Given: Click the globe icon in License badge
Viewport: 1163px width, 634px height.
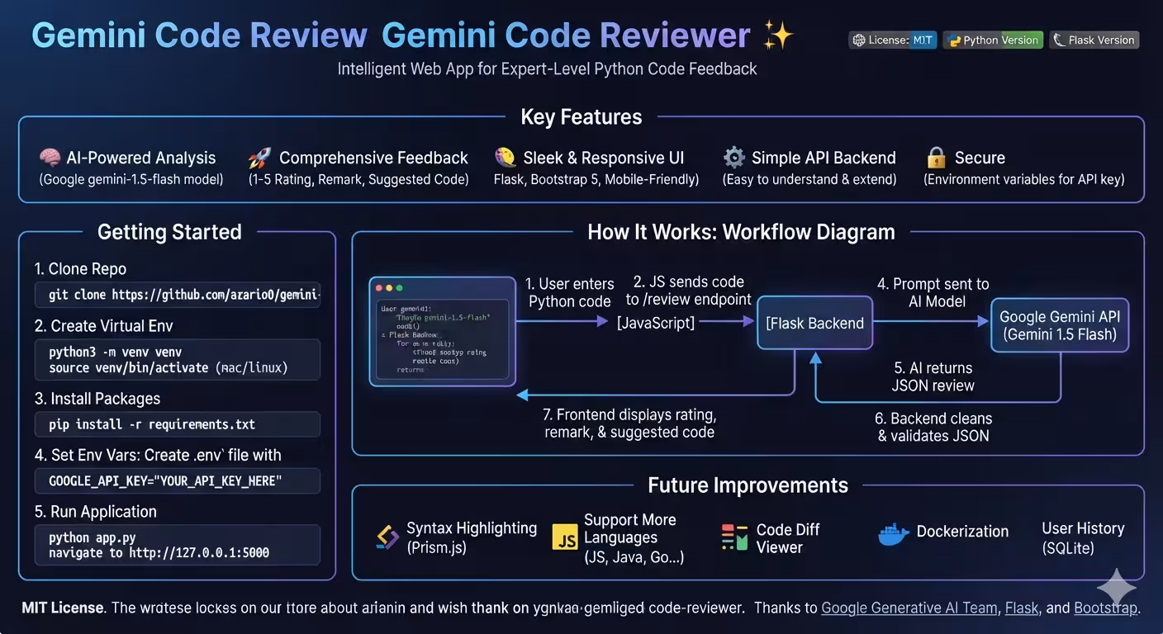Looking at the screenshot, I should coord(859,40).
